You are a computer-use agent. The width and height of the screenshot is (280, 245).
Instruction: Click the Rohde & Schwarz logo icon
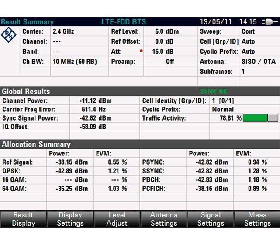click(10, 35)
